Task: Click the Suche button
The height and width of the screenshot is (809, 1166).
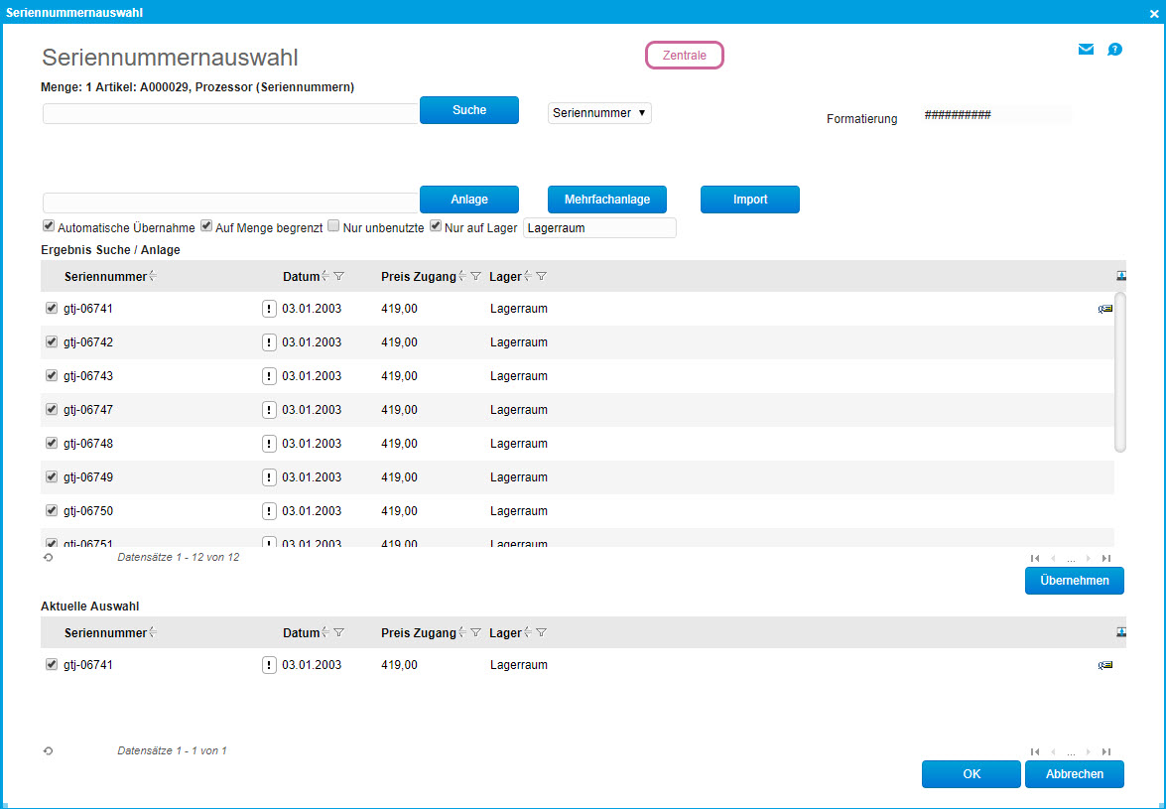Action: 469,110
